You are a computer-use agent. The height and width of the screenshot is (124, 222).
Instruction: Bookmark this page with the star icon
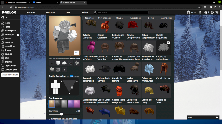point(199,7)
